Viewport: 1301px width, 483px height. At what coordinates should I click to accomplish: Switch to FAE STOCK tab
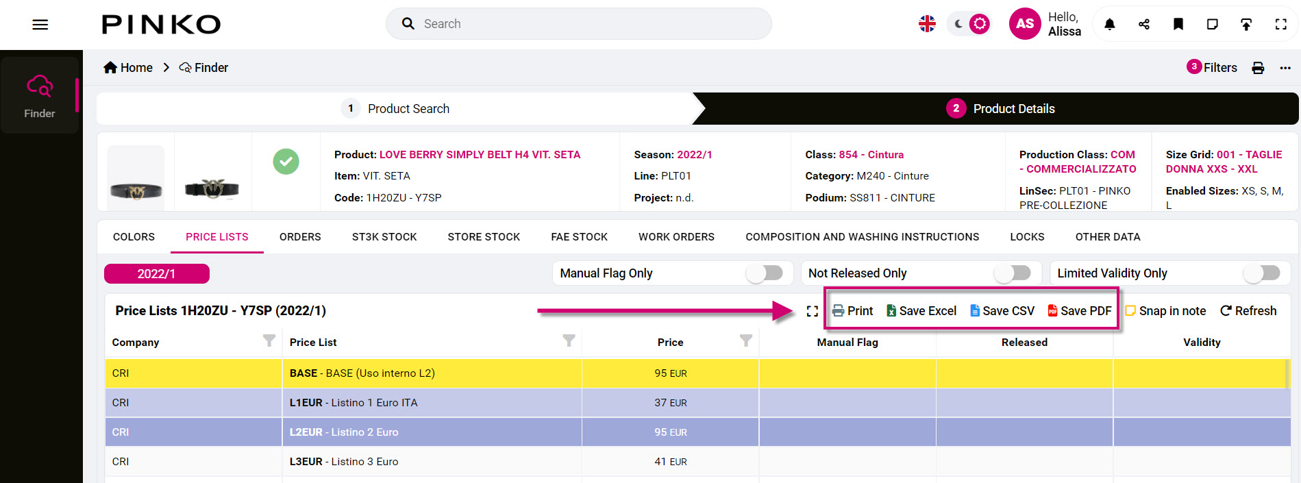click(x=579, y=237)
